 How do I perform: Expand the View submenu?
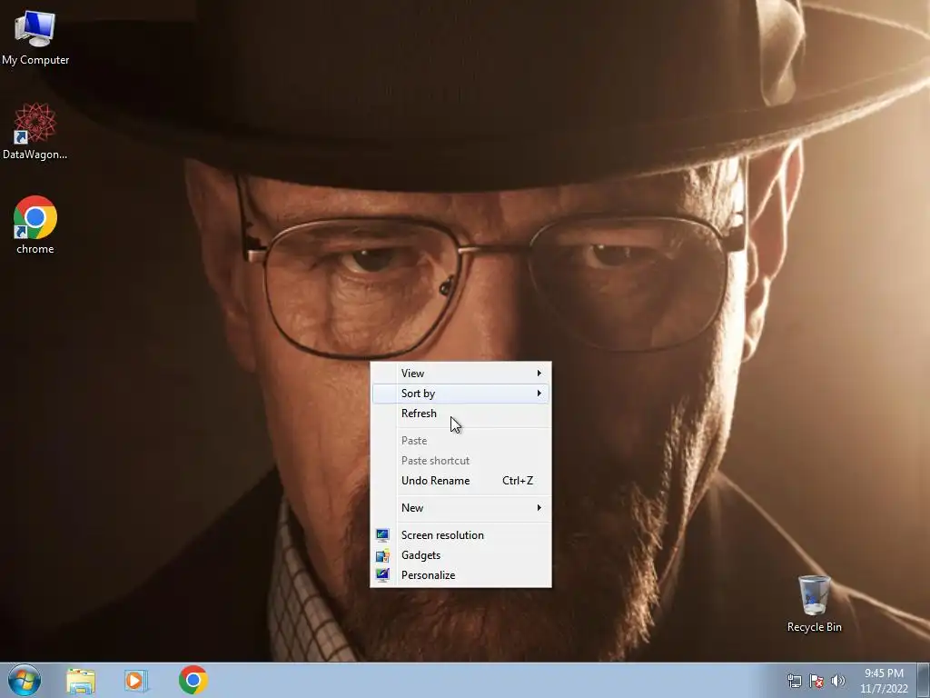(460, 374)
